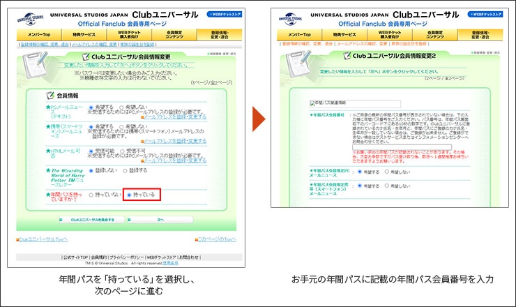516x307 pixels.
Task: Open WEBチケット購入者向け tab on page 1 screenshot
Action: 129,35
